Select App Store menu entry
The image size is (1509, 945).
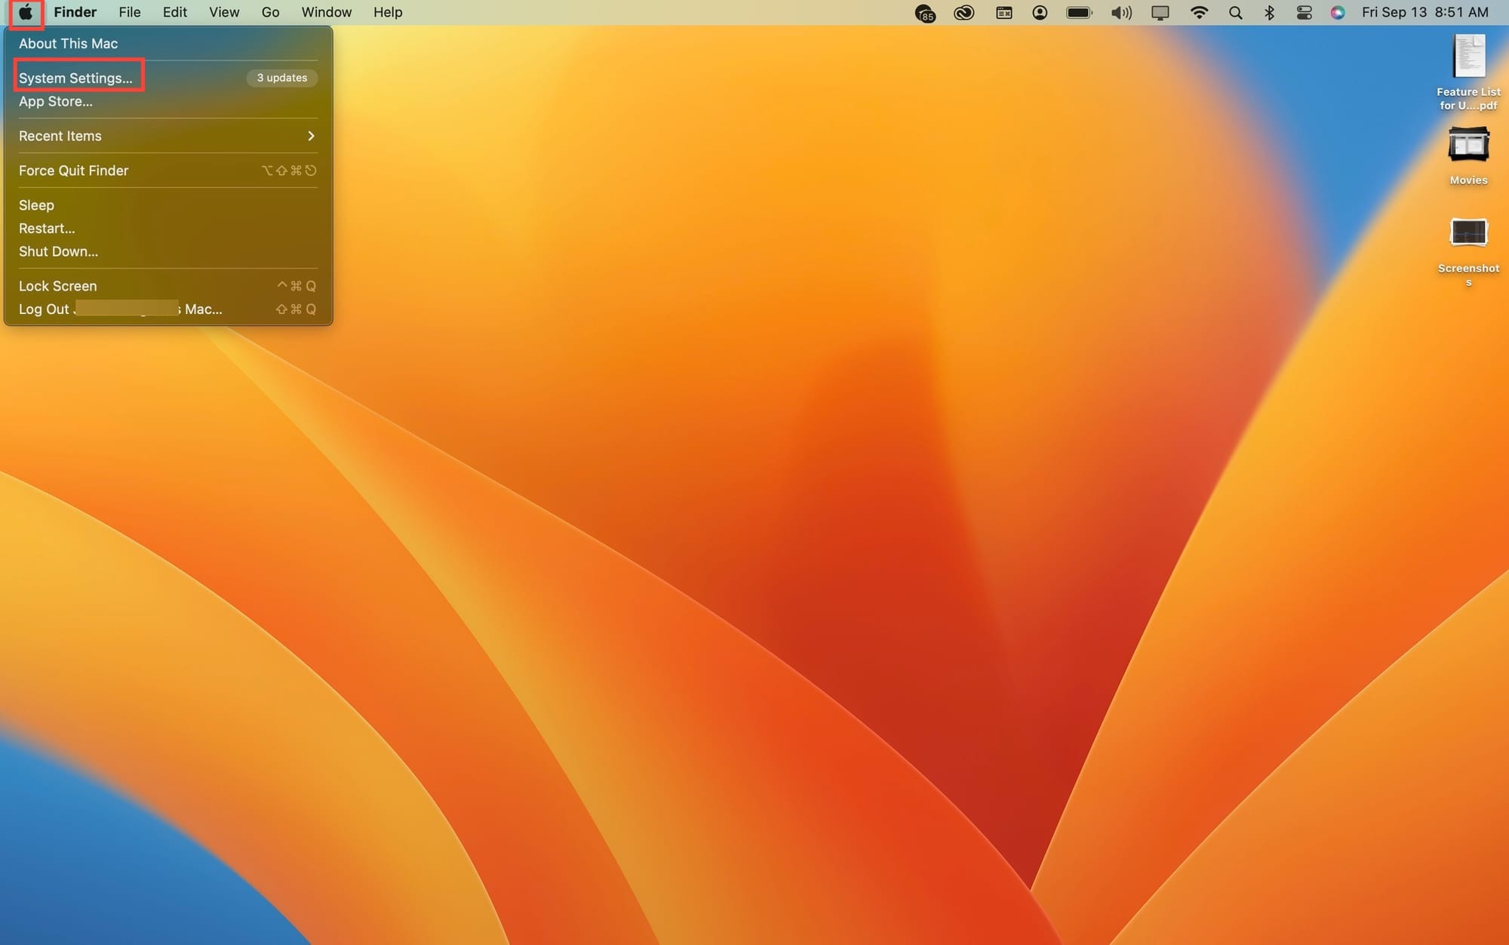pyautogui.click(x=56, y=101)
